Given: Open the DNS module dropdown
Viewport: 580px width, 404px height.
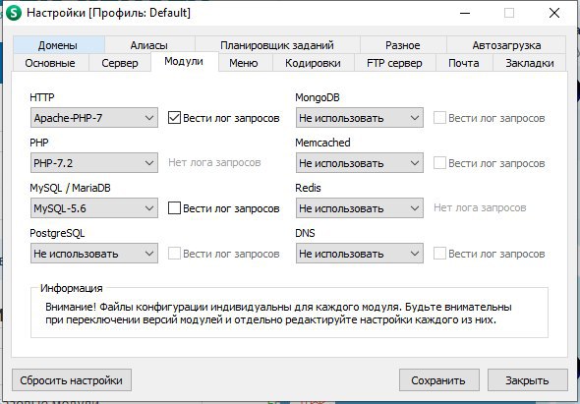Looking at the screenshot, I should click(360, 254).
